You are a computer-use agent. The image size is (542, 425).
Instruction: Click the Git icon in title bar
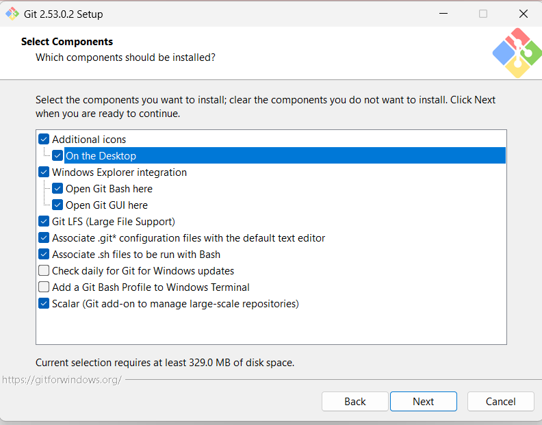point(12,14)
